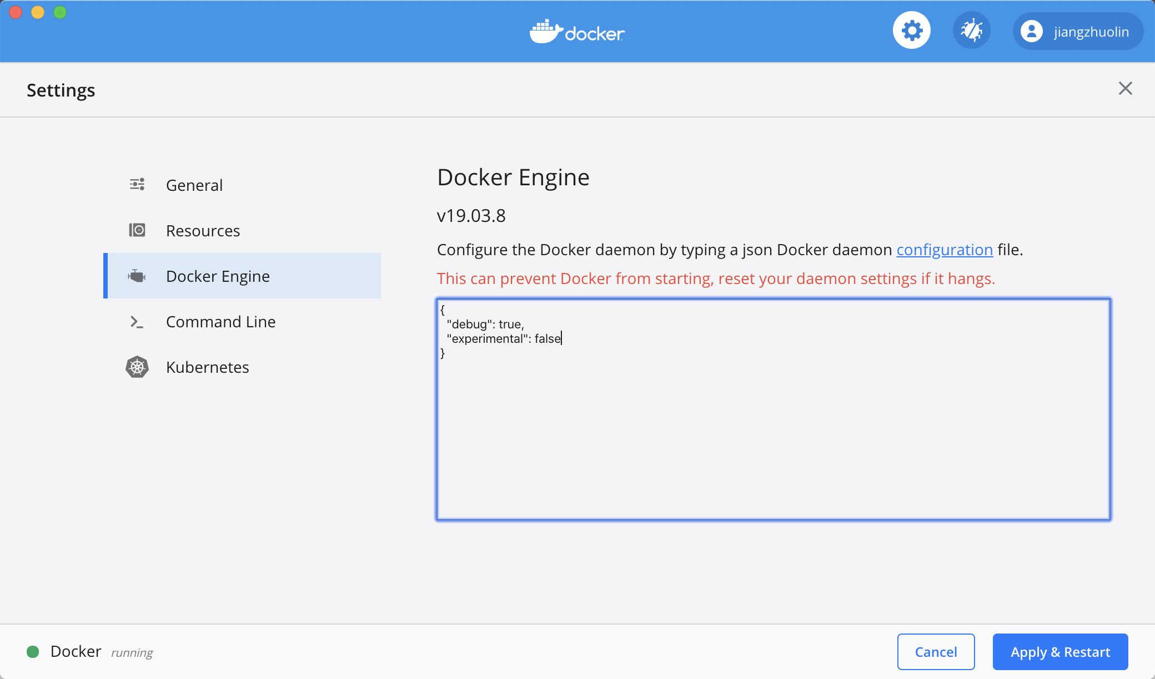Click the green macOS zoom button

coord(60,12)
